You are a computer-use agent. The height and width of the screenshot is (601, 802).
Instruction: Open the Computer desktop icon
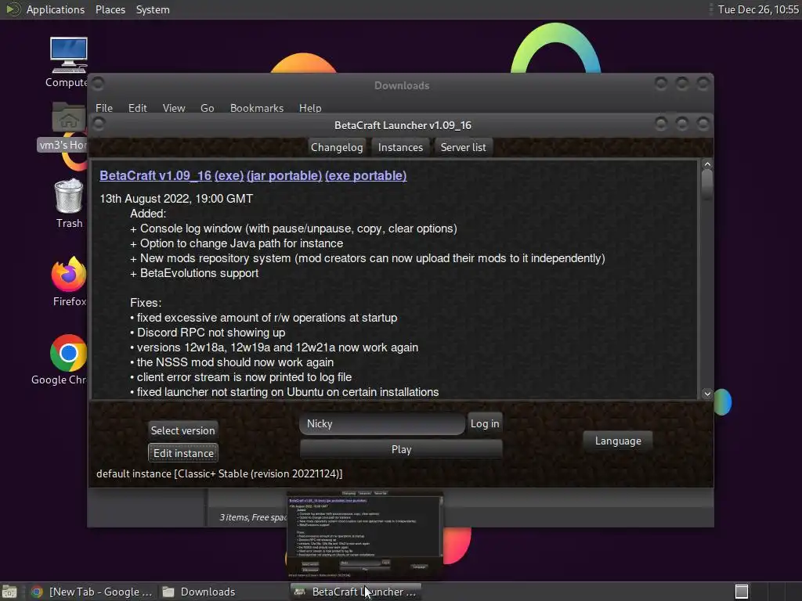(x=69, y=56)
